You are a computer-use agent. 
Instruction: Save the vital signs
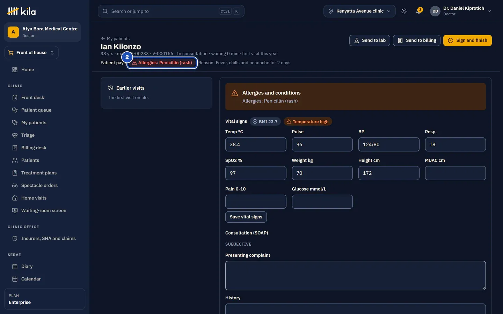pos(246,217)
